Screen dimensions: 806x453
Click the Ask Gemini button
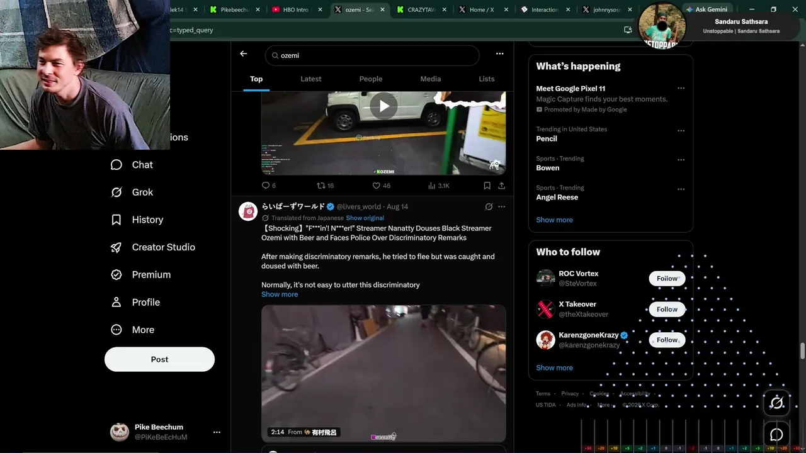click(x=706, y=9)
